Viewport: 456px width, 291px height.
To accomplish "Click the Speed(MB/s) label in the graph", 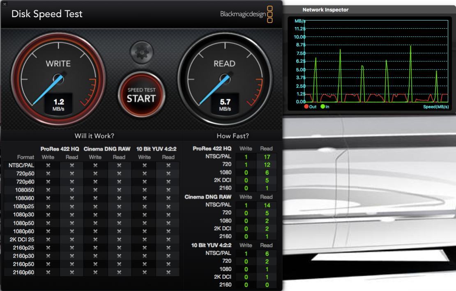I will tap(435, 107).
